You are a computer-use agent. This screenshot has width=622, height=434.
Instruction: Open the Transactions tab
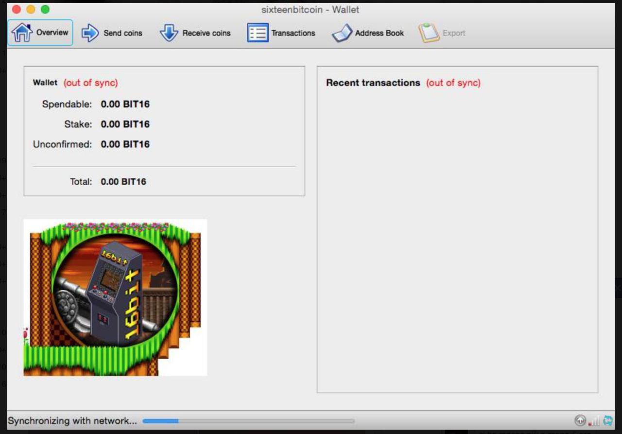[x=281, y=33]
